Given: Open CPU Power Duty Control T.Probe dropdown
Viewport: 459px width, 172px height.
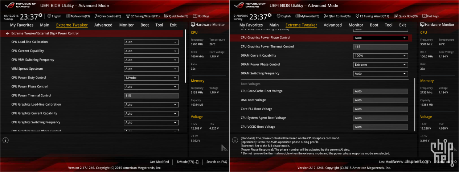Looking at the screenshot, I should point(151,78).
